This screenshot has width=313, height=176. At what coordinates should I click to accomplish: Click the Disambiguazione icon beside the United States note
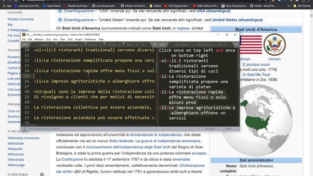[x=60, y=20]
